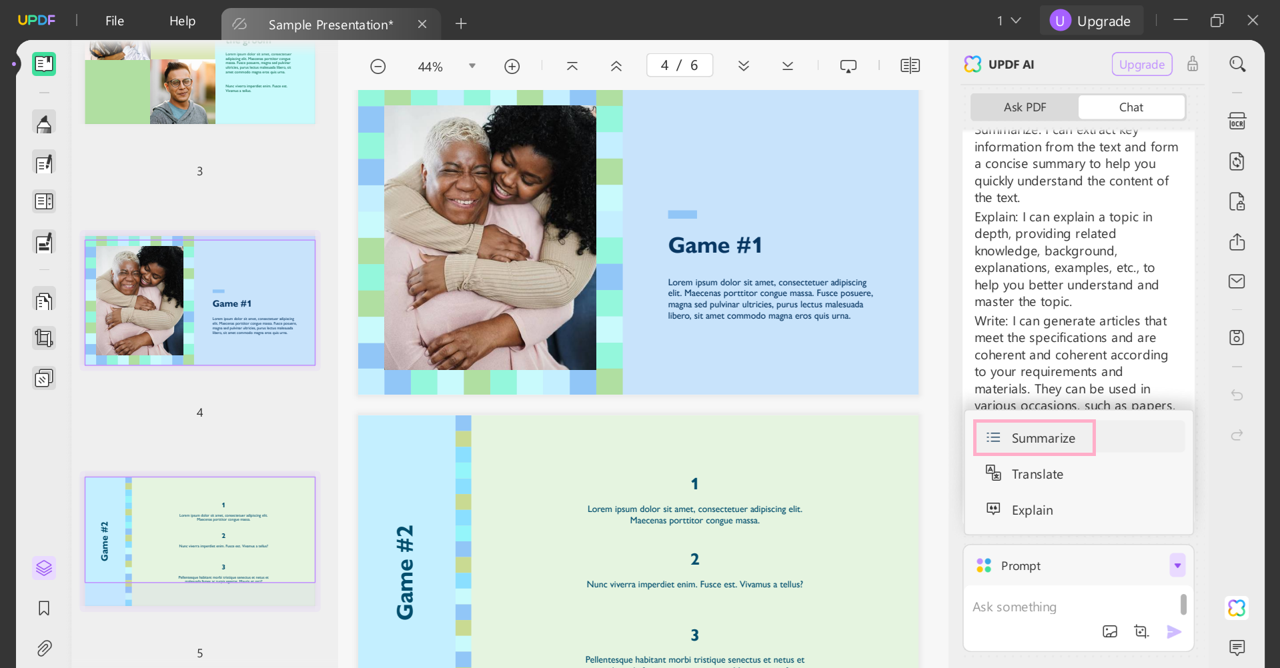
Task: Select the Annotate highlighter tool
Action: (44, 122)
